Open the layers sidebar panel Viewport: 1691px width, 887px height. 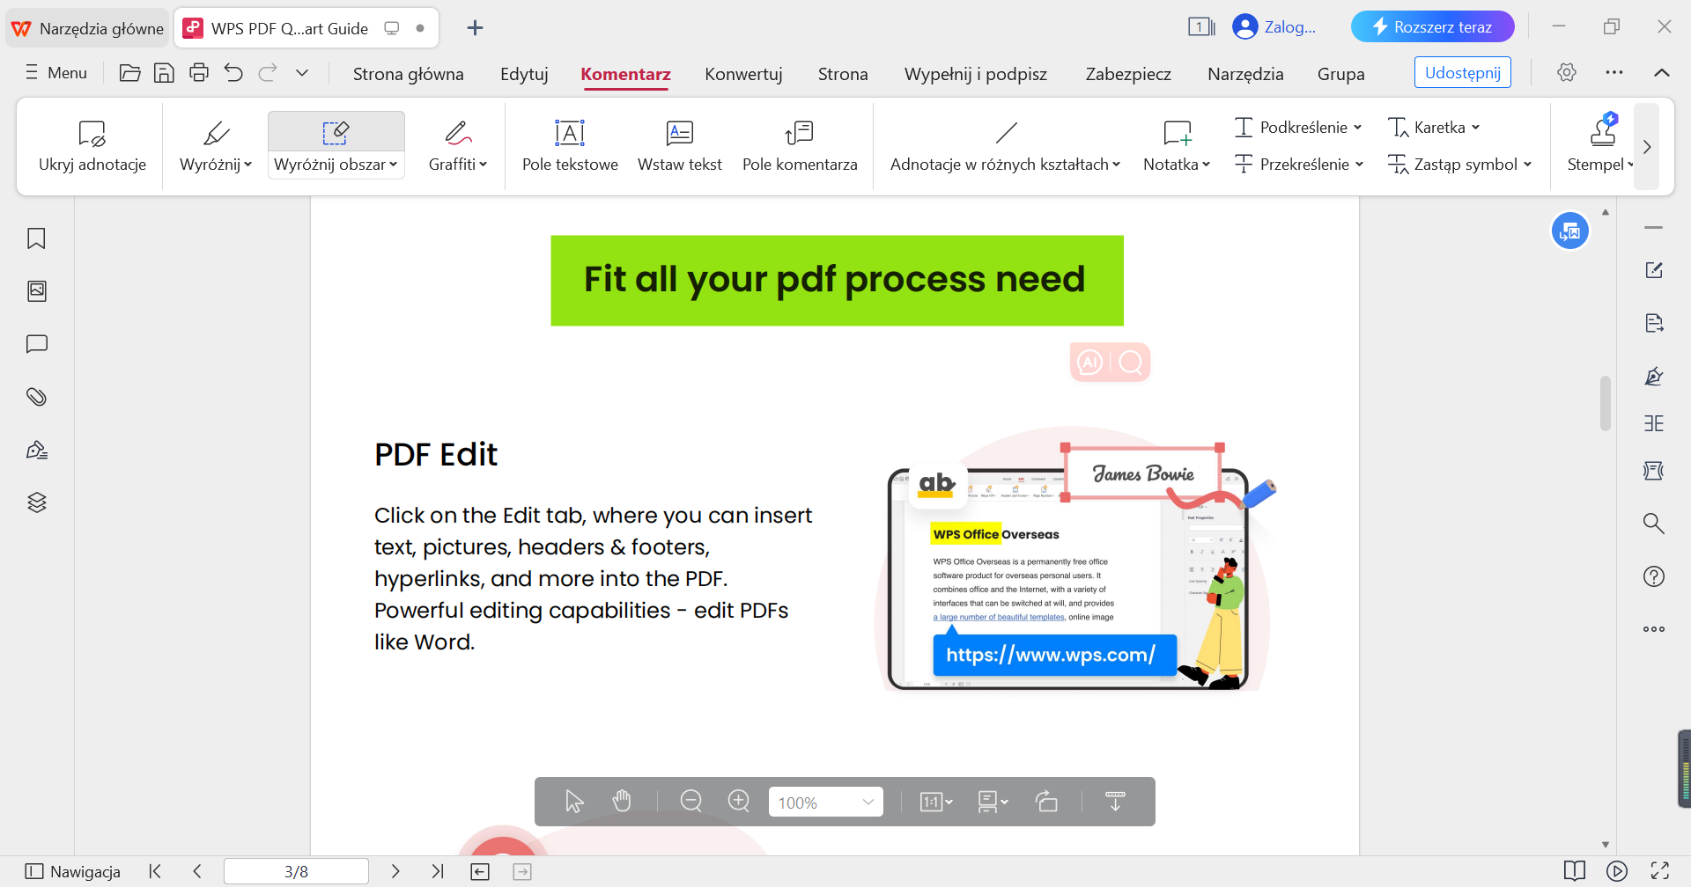[x=36, y=502]
